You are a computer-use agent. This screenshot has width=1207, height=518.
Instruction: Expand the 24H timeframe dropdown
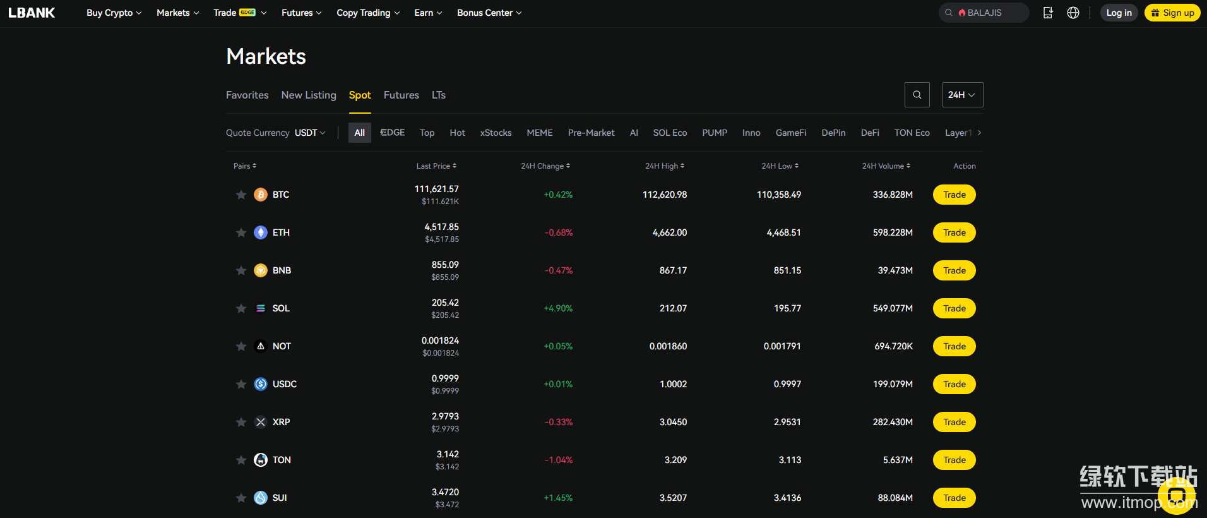962,95
